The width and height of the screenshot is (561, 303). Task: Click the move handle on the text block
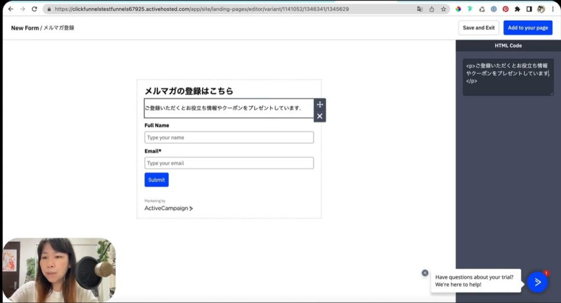(x=320, y=104)
